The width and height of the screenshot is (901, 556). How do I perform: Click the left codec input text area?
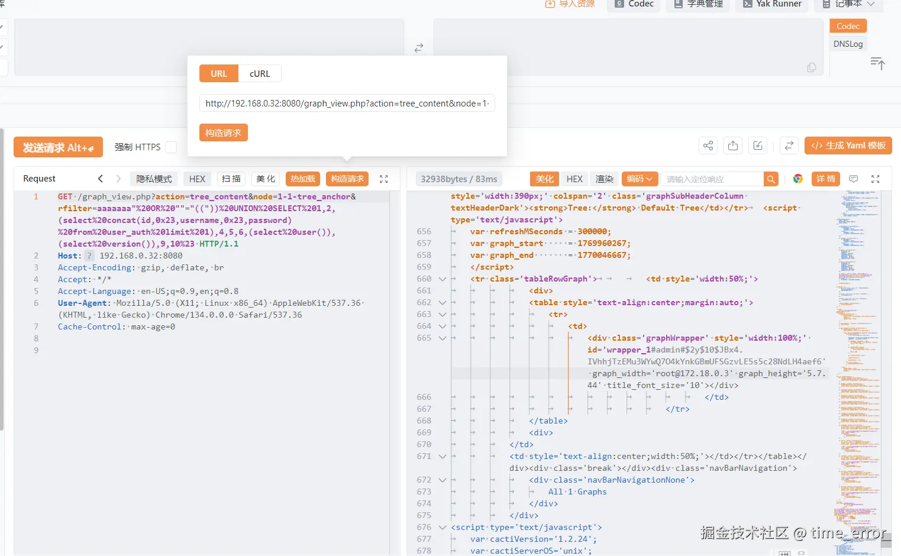[x=209, y=47]
